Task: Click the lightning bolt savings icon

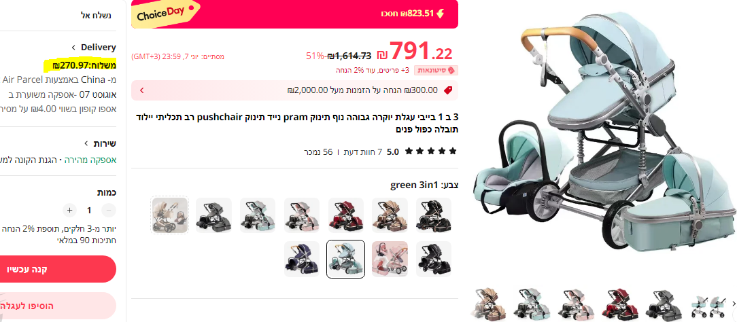Action: click(x=440, y=14)
